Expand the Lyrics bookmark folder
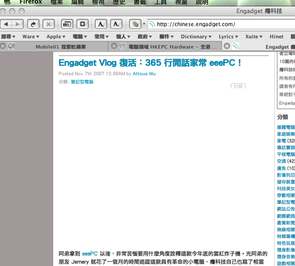This screenshot has height=266, width=295. pyautogui.click(x=229, y=37)
